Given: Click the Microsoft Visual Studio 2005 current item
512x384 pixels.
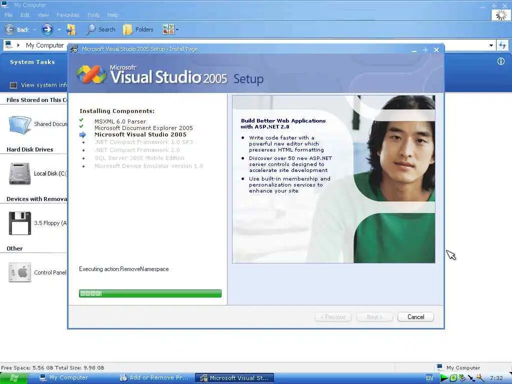Looking at the screenshot, I should point(140,134).
